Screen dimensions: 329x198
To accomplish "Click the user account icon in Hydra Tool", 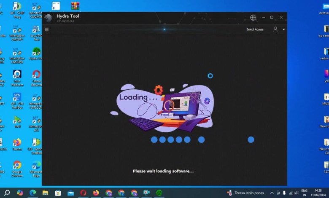I will pyautogui.click(x=275, y=29).
